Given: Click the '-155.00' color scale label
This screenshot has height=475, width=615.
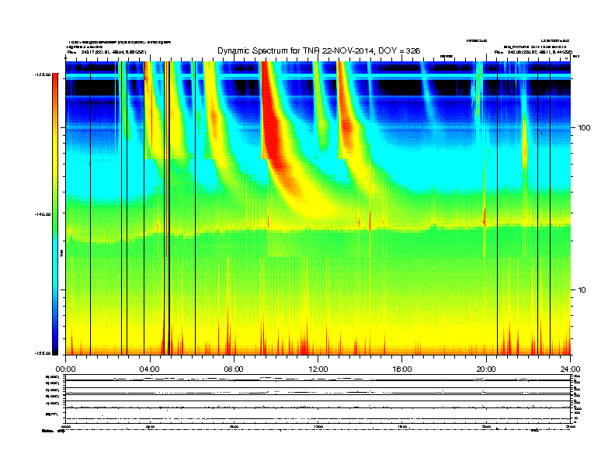Looking at the screenshot, I should (43, 353).
